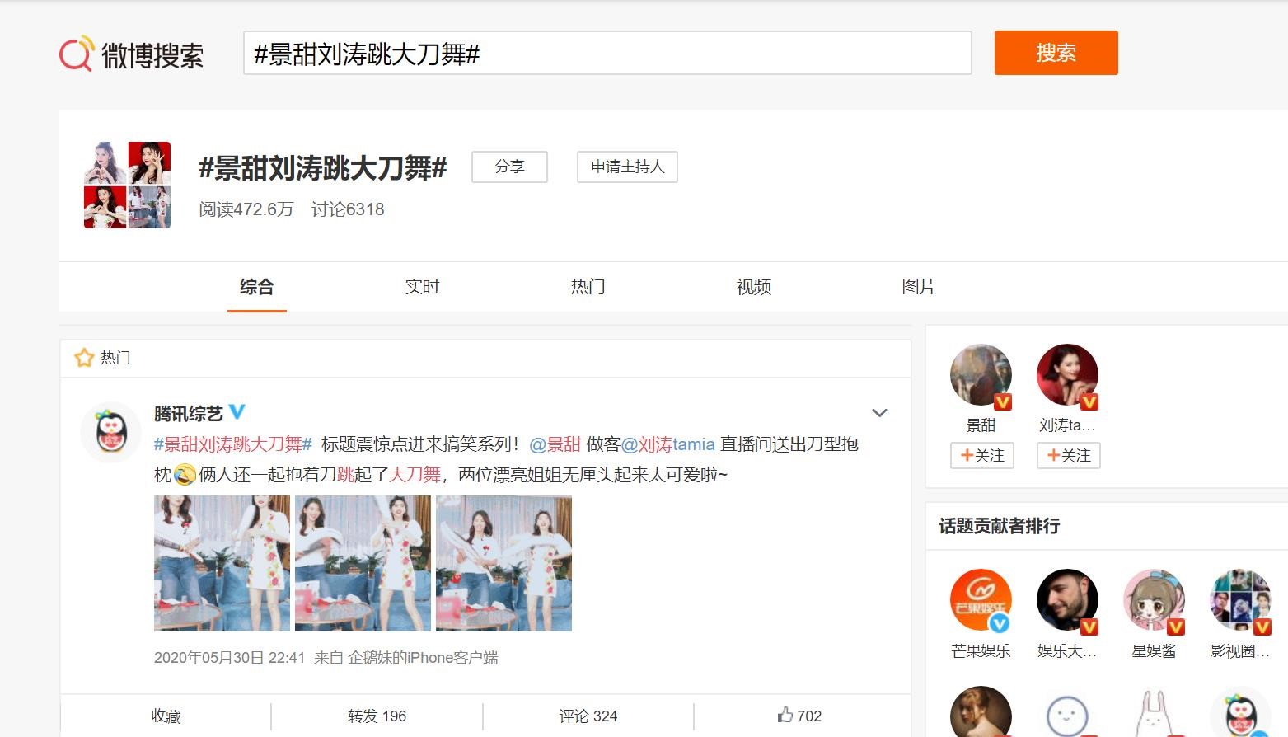Switch to the 热门 tab
The height and width of the screenshot is (737, 1288).
tap(588, 287)
